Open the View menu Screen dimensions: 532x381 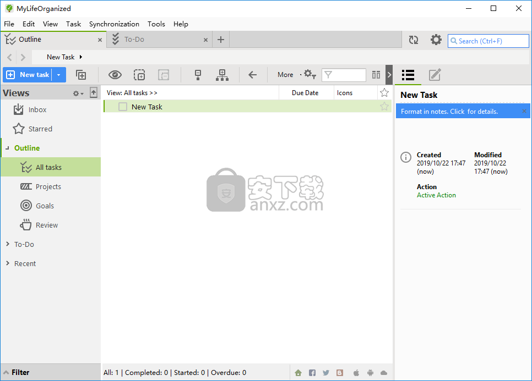[50, 24]
